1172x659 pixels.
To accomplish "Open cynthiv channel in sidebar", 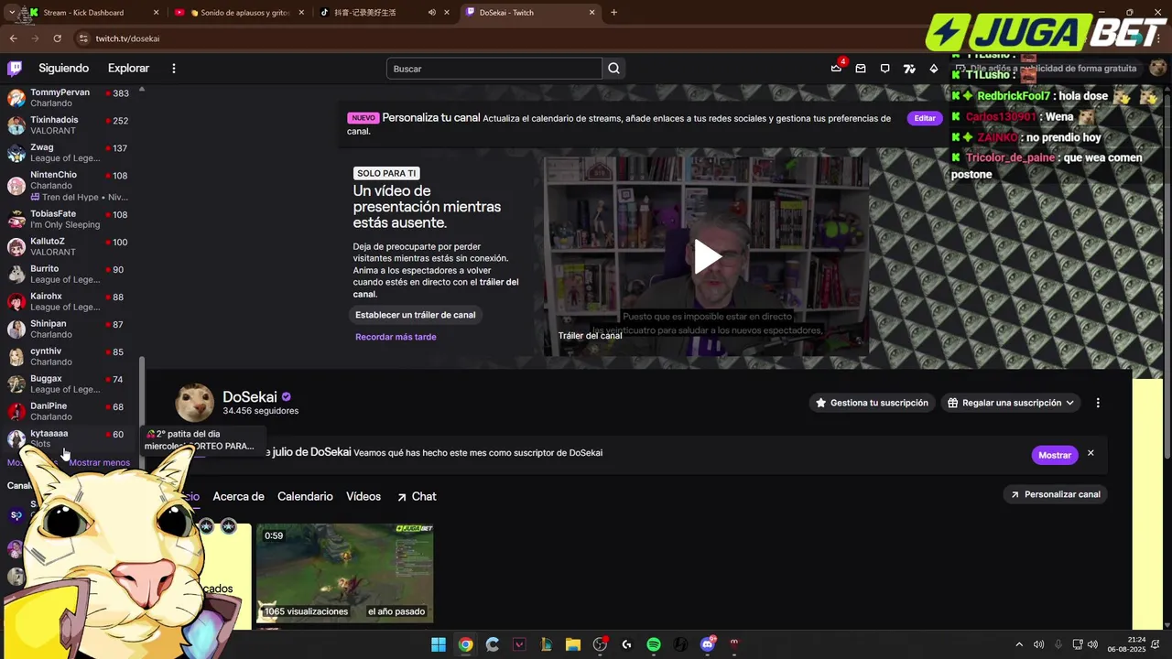I will click(x=70, y=356).
